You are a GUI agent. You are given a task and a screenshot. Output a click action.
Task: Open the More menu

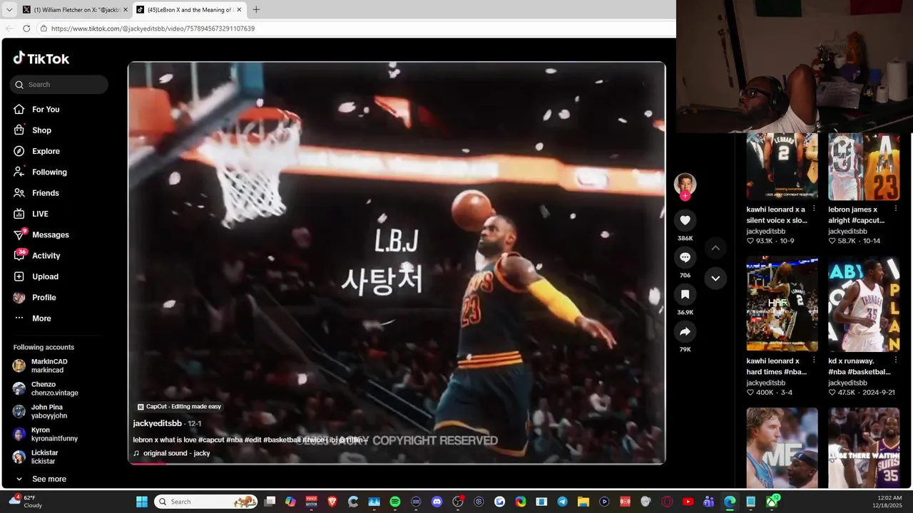click(x=41, y=318)
